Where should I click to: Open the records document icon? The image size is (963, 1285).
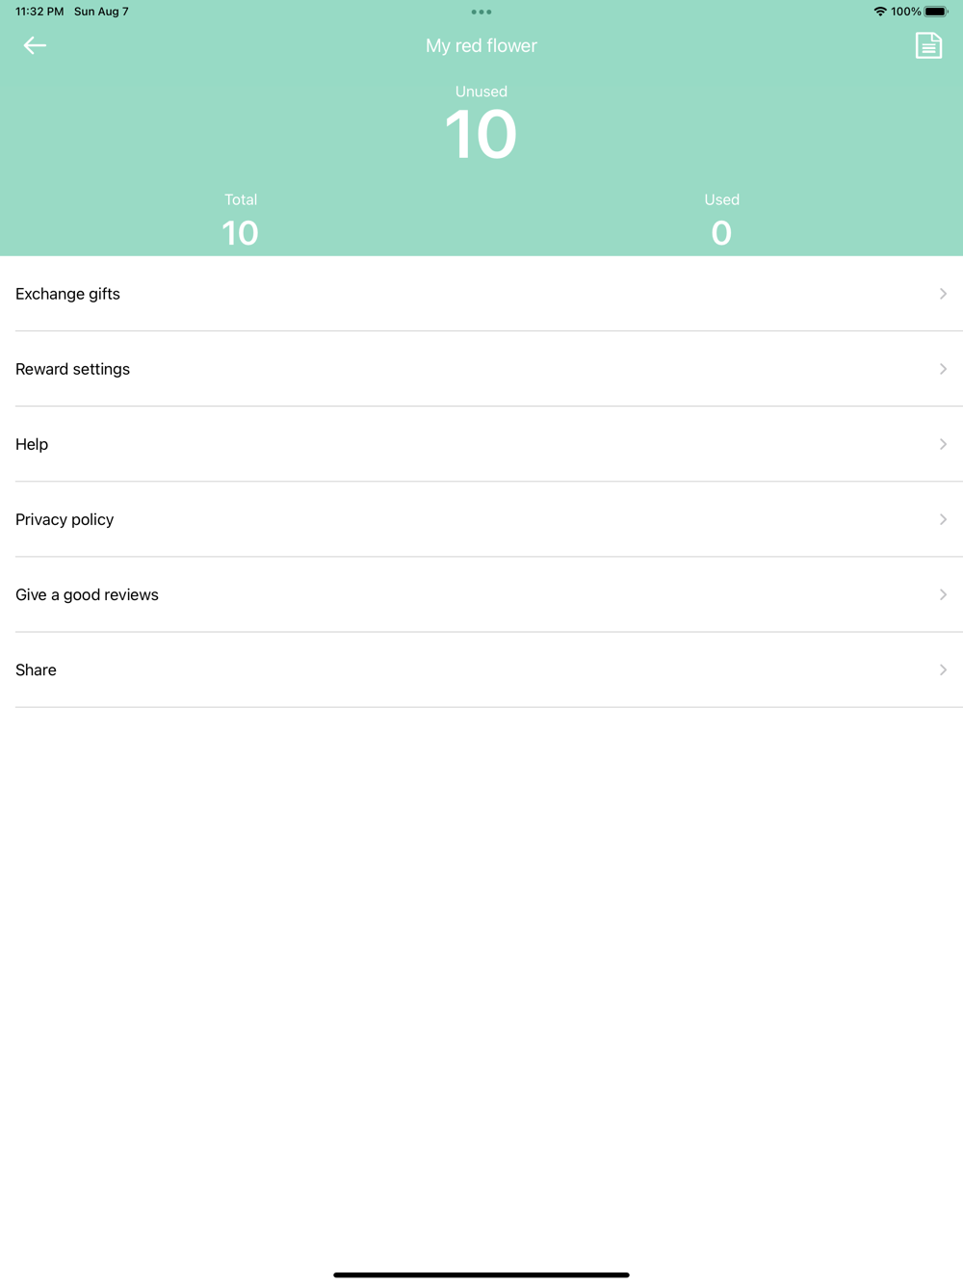(928, 45)
